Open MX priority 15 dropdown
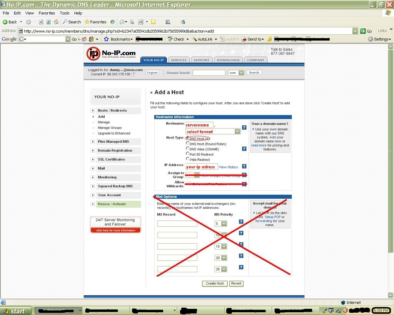Image resolution: width=394 pixels, height=315 pixels. 224,247
